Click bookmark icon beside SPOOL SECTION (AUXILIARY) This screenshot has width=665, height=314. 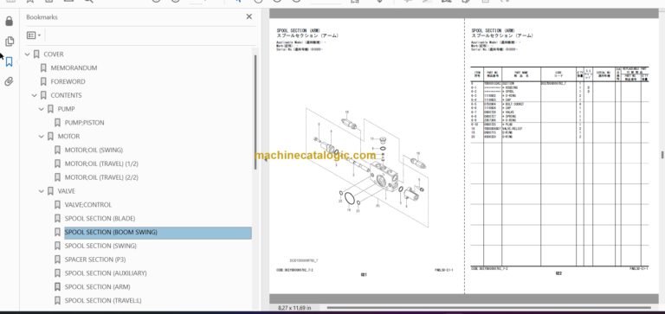click(x=57, y=273)
